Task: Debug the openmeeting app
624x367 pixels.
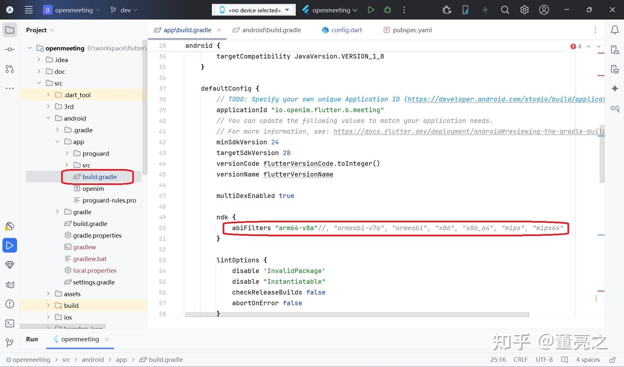Action: pyautogui.click(x=387, y=10)
